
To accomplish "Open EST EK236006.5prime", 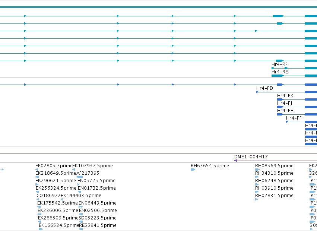I will pyautogui.click(x=58, y=211).
